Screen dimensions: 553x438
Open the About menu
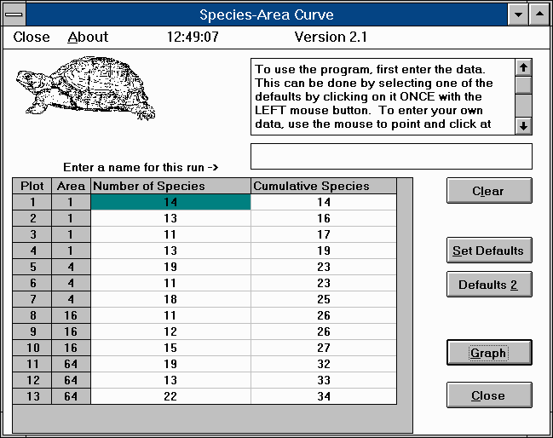coord(88,37)
